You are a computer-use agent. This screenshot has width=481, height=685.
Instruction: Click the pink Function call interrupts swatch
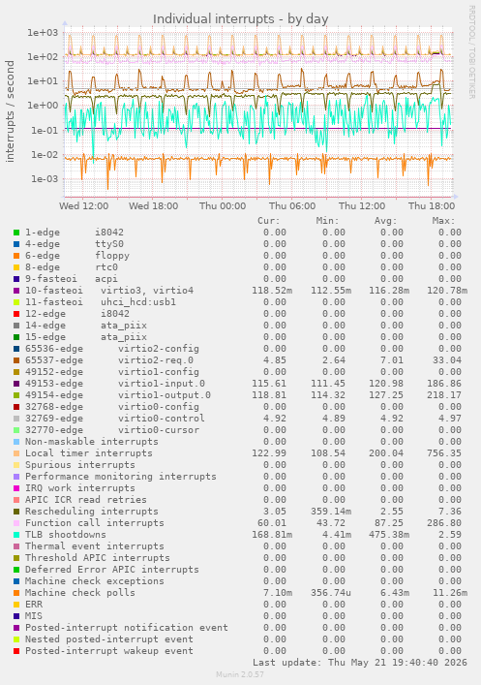16,523
